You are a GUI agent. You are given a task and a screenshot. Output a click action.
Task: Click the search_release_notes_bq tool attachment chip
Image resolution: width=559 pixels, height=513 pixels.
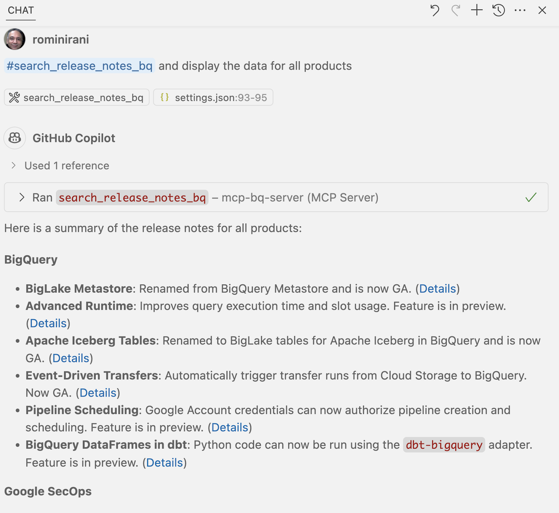point(77,98)
